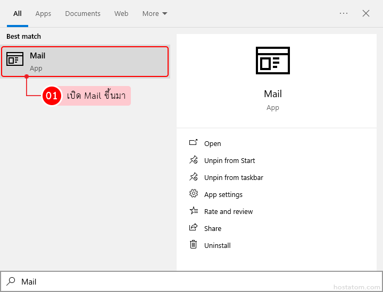This screenshot has width=383, height=292.
Task: Open the Mail app from Best match
Action: click(x=85, y=62)
